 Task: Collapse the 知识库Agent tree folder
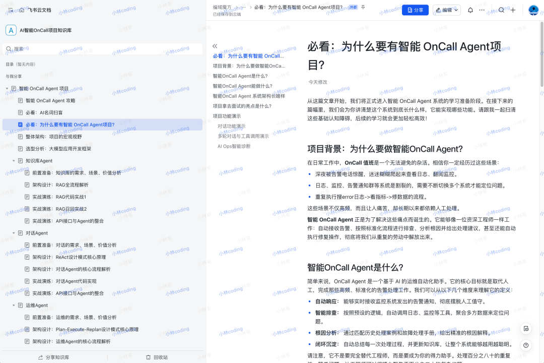coord(14,161)
